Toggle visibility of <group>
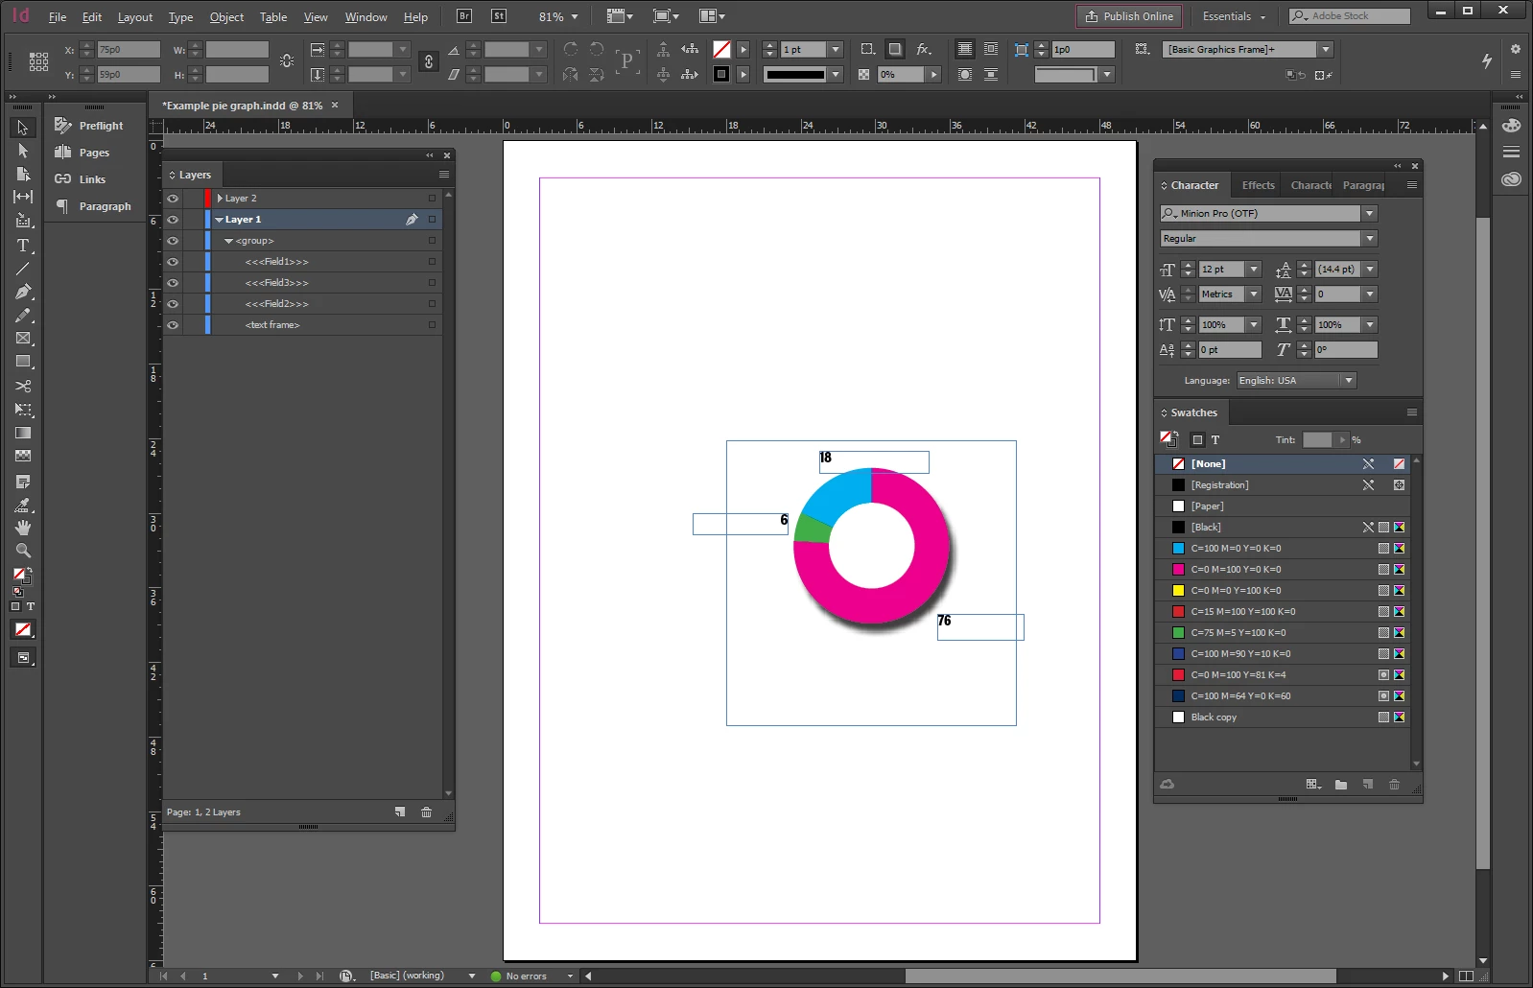Screen dimensions: 1533x988 (173, 241)
